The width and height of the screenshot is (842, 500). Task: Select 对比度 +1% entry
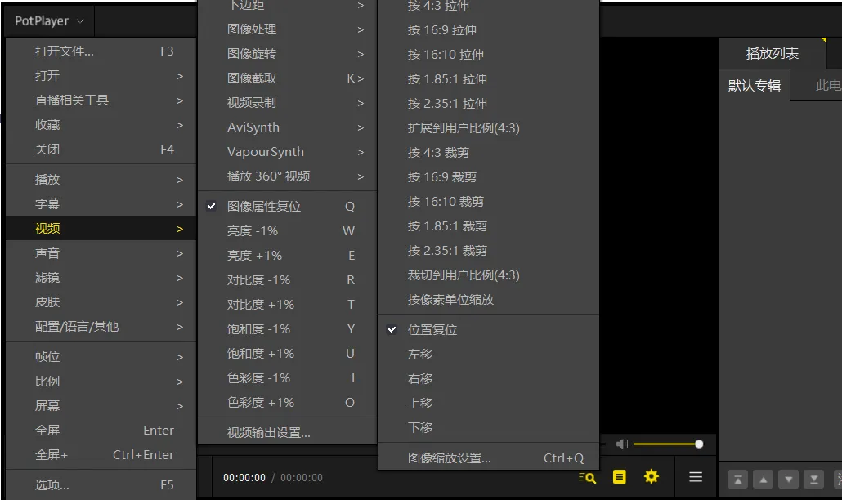coord(287,305)
